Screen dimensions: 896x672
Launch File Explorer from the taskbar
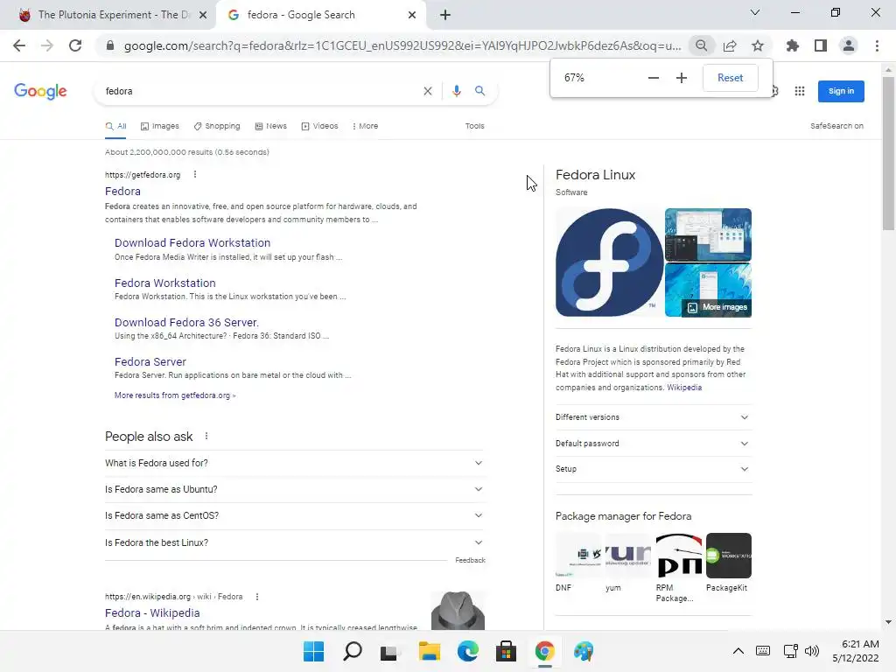coord(429,651)
